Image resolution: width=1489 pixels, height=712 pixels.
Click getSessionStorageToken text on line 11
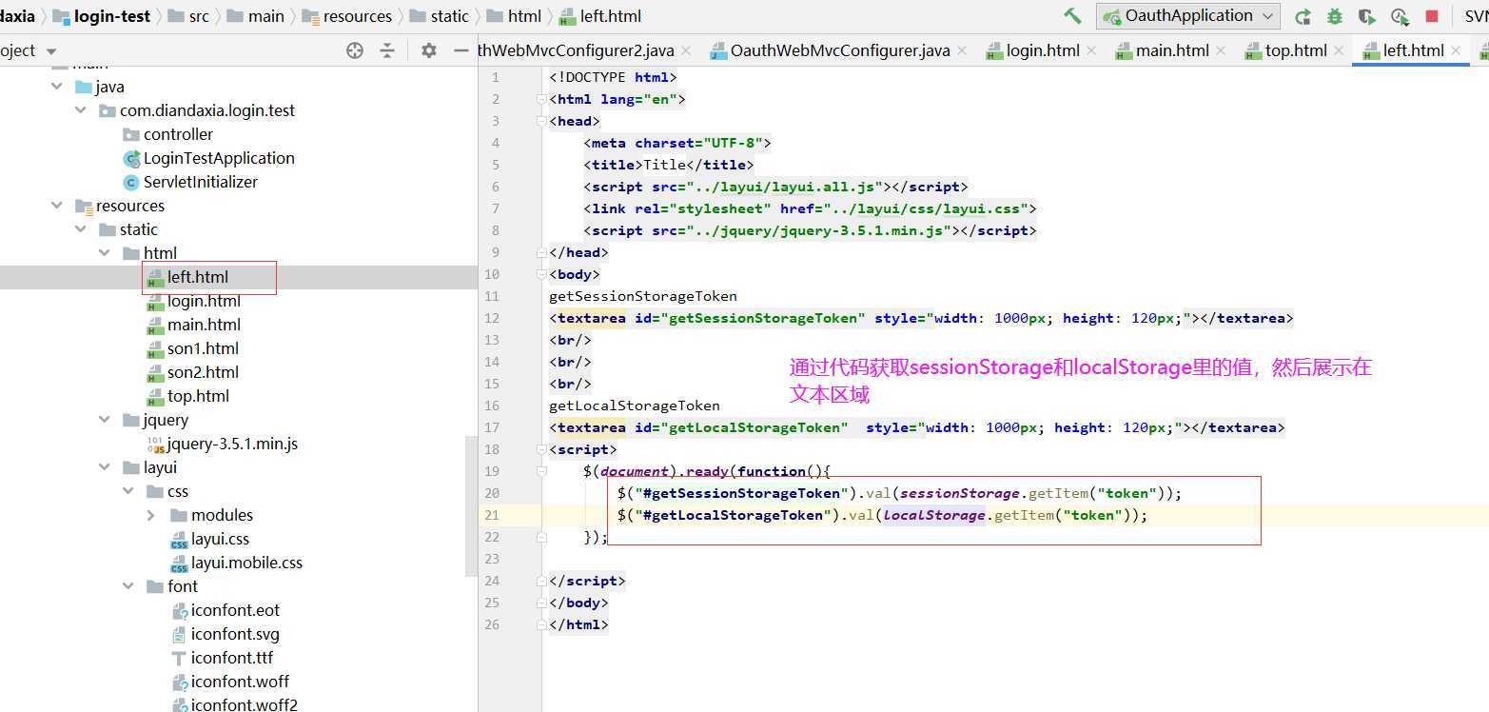pyautogui.click(x=643, y=296)
